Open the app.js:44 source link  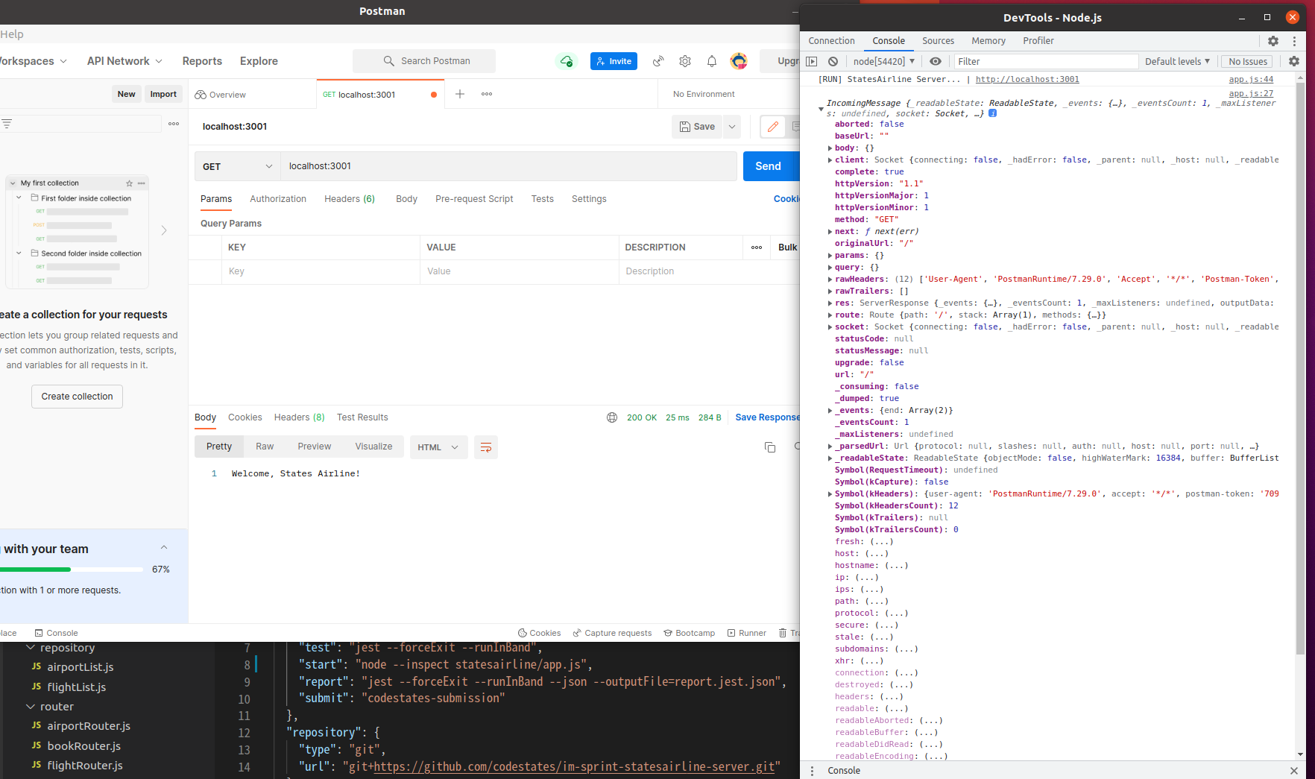click(1251, 80)
